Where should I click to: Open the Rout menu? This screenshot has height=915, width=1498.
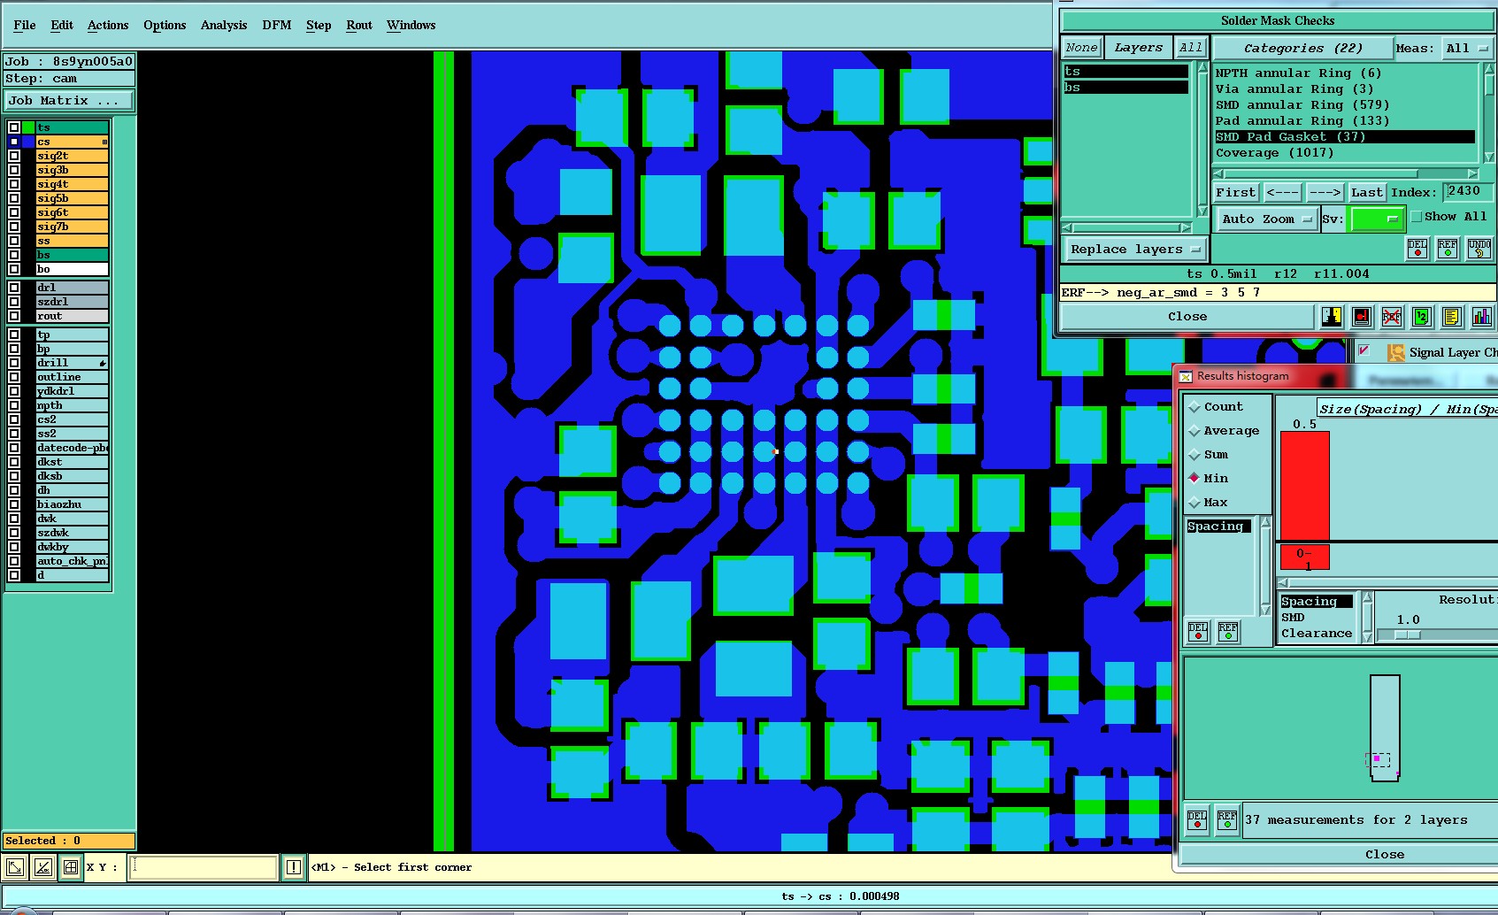point(359,25)
